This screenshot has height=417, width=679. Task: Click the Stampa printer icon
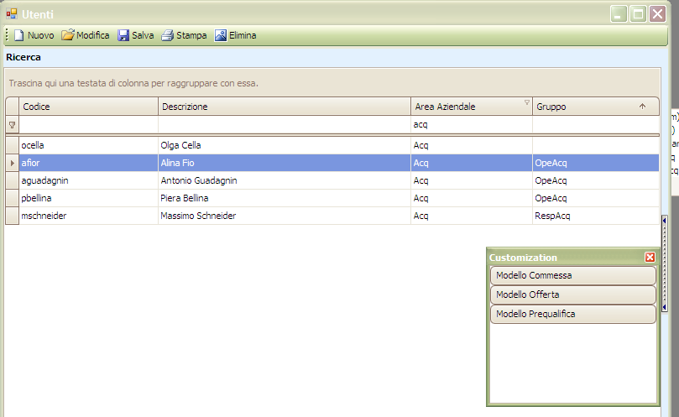[167, 35]
